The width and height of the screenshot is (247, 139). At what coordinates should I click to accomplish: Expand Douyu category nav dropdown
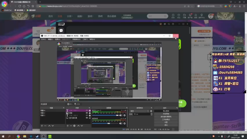click(70, 16)
